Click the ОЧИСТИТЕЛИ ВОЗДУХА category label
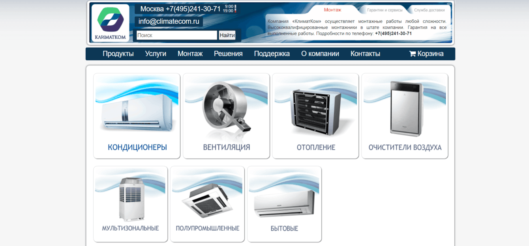 (x=405, y=147)
